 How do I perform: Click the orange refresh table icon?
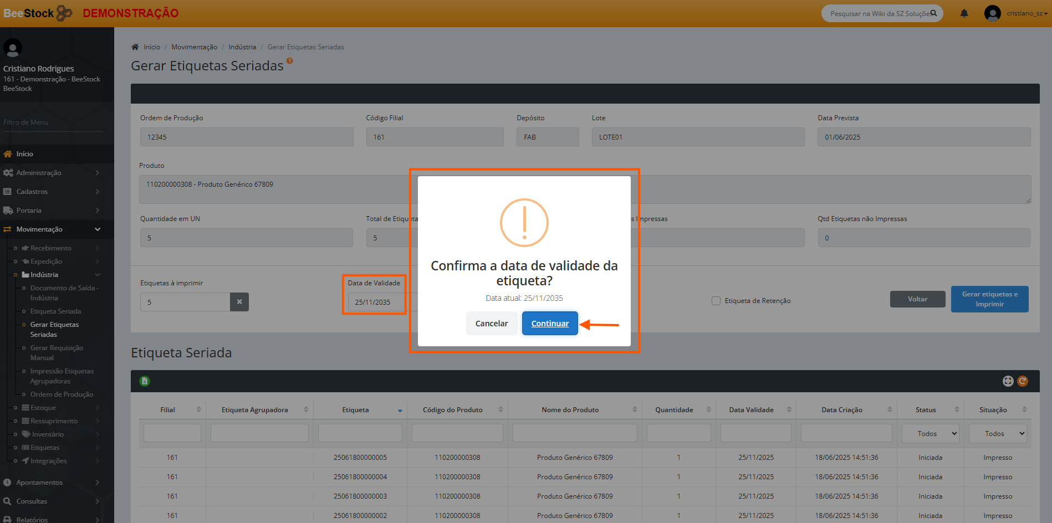pyautogui.click(x=1023, y=381)
